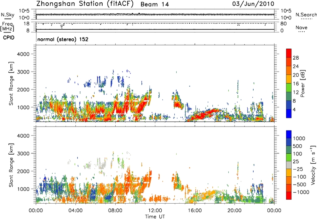Image resolution: width=317 pixels, height=219 pixels.
Task: Click the power colorbar tick label '28'
Action: tap(296, 58)
